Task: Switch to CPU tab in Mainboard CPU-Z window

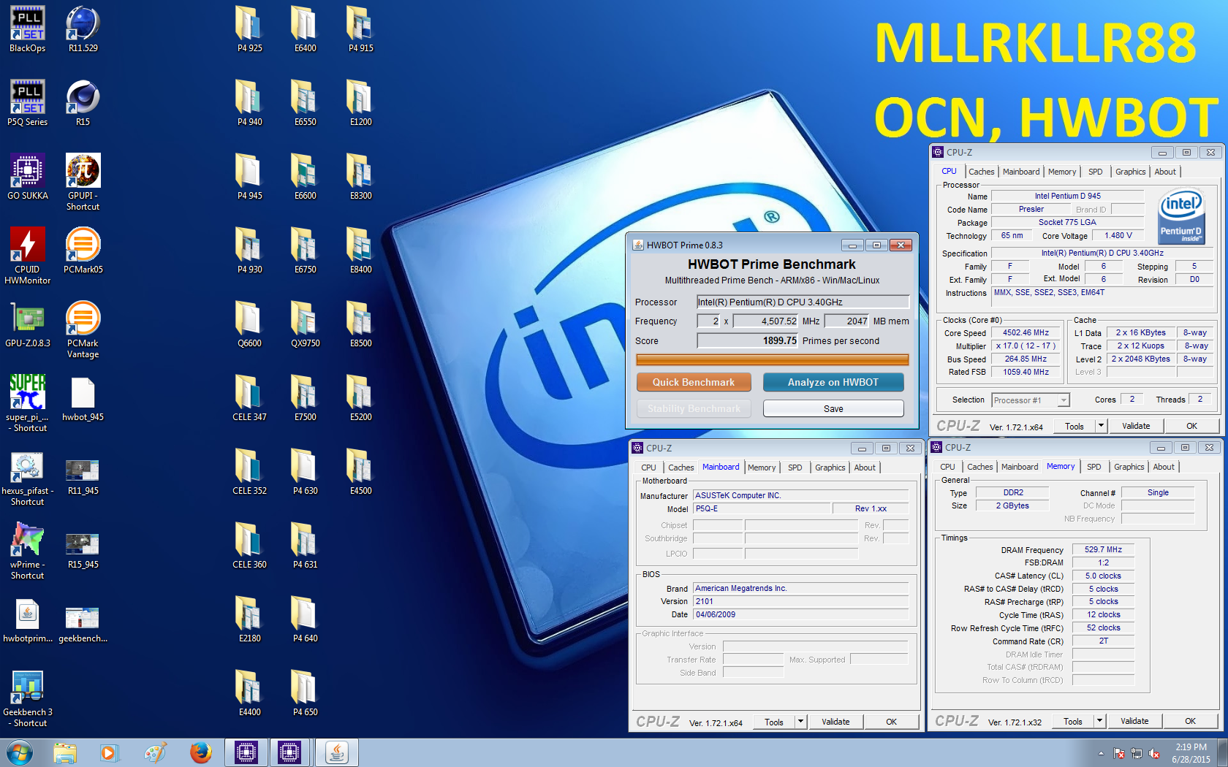Action: tap(648, 468)
